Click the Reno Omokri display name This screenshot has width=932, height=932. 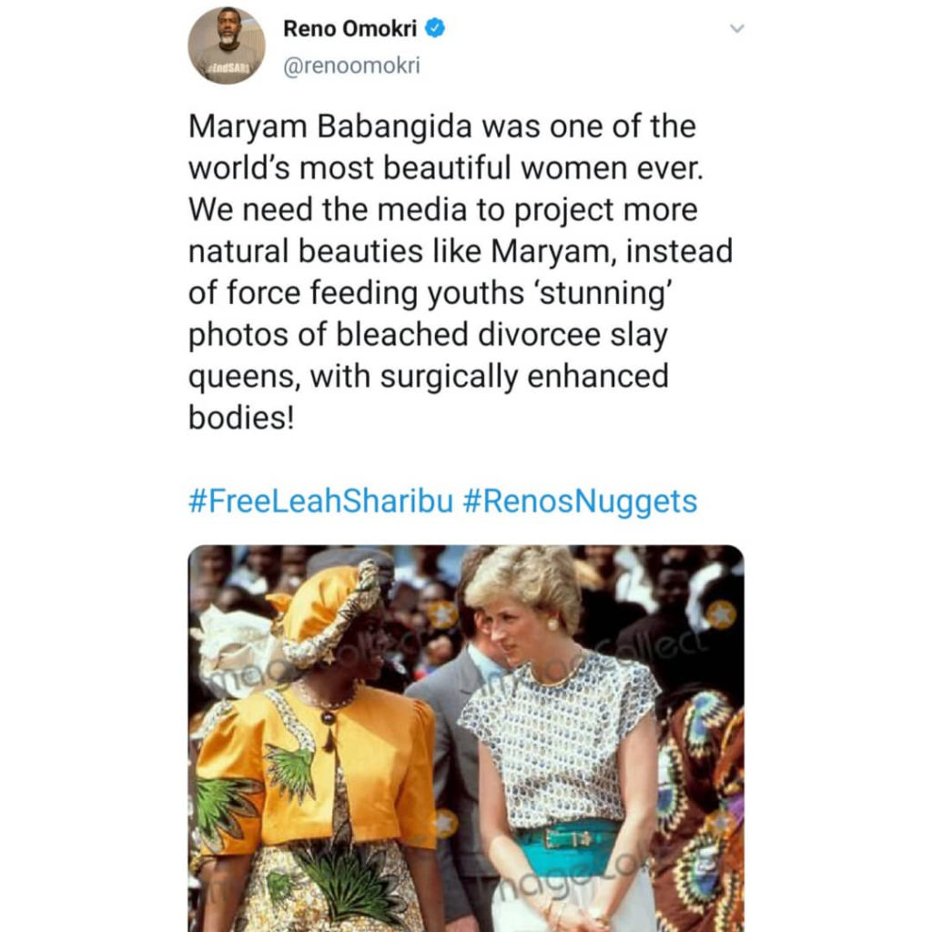click(x=350, y=28)
